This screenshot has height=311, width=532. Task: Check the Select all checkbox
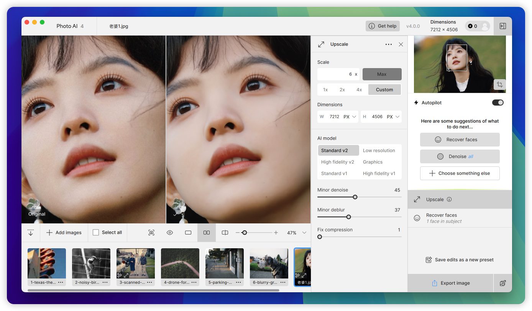[96, 233]
